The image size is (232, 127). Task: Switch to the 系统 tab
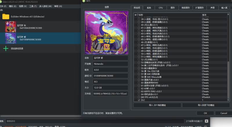pos(149,8)
